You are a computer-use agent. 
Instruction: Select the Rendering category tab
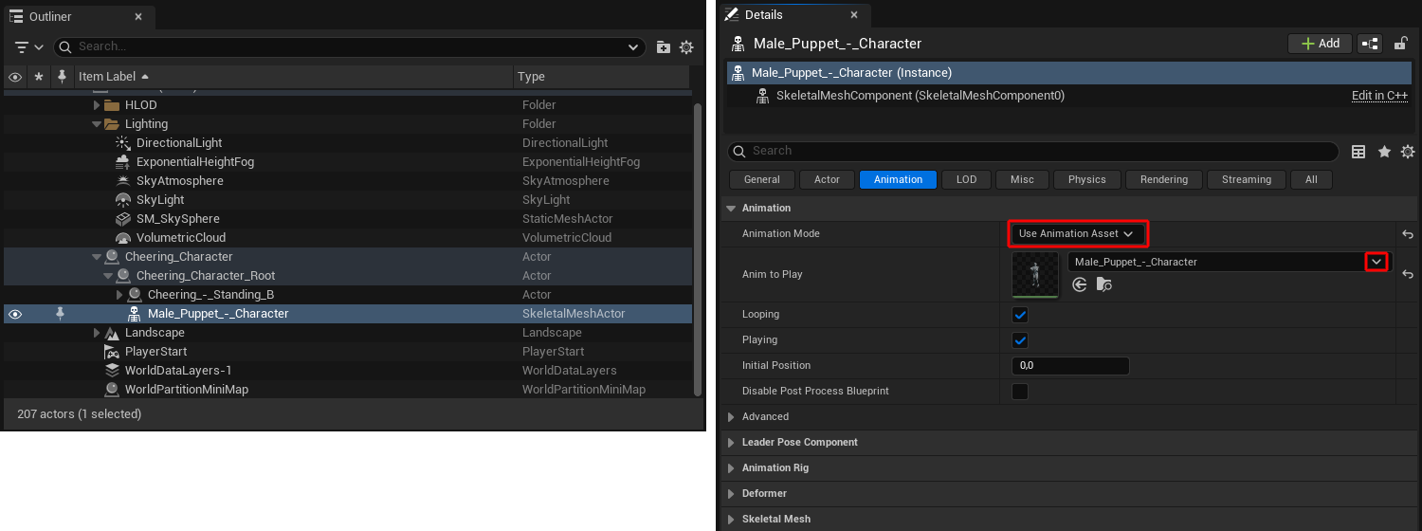(1163, 180)
